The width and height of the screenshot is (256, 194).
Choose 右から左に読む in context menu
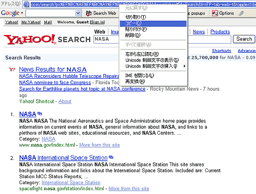[x=153, y=54]
